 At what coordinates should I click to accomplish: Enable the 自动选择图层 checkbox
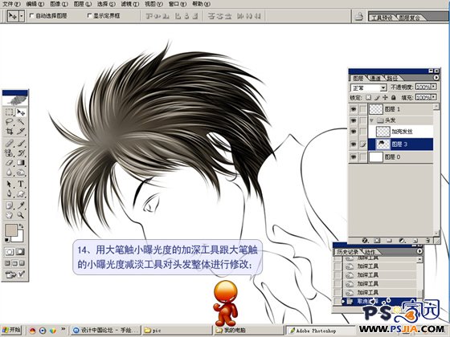[x=32, y=16]
